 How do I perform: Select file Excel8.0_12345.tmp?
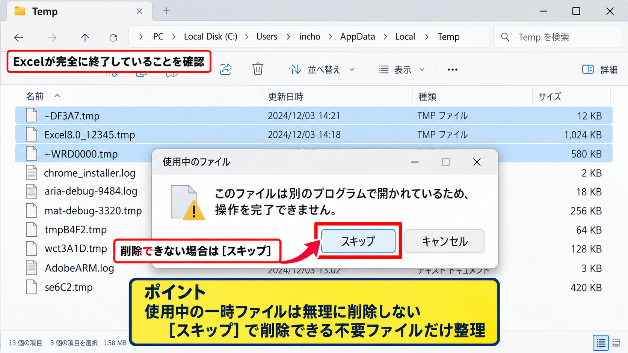tap(314, 134)
